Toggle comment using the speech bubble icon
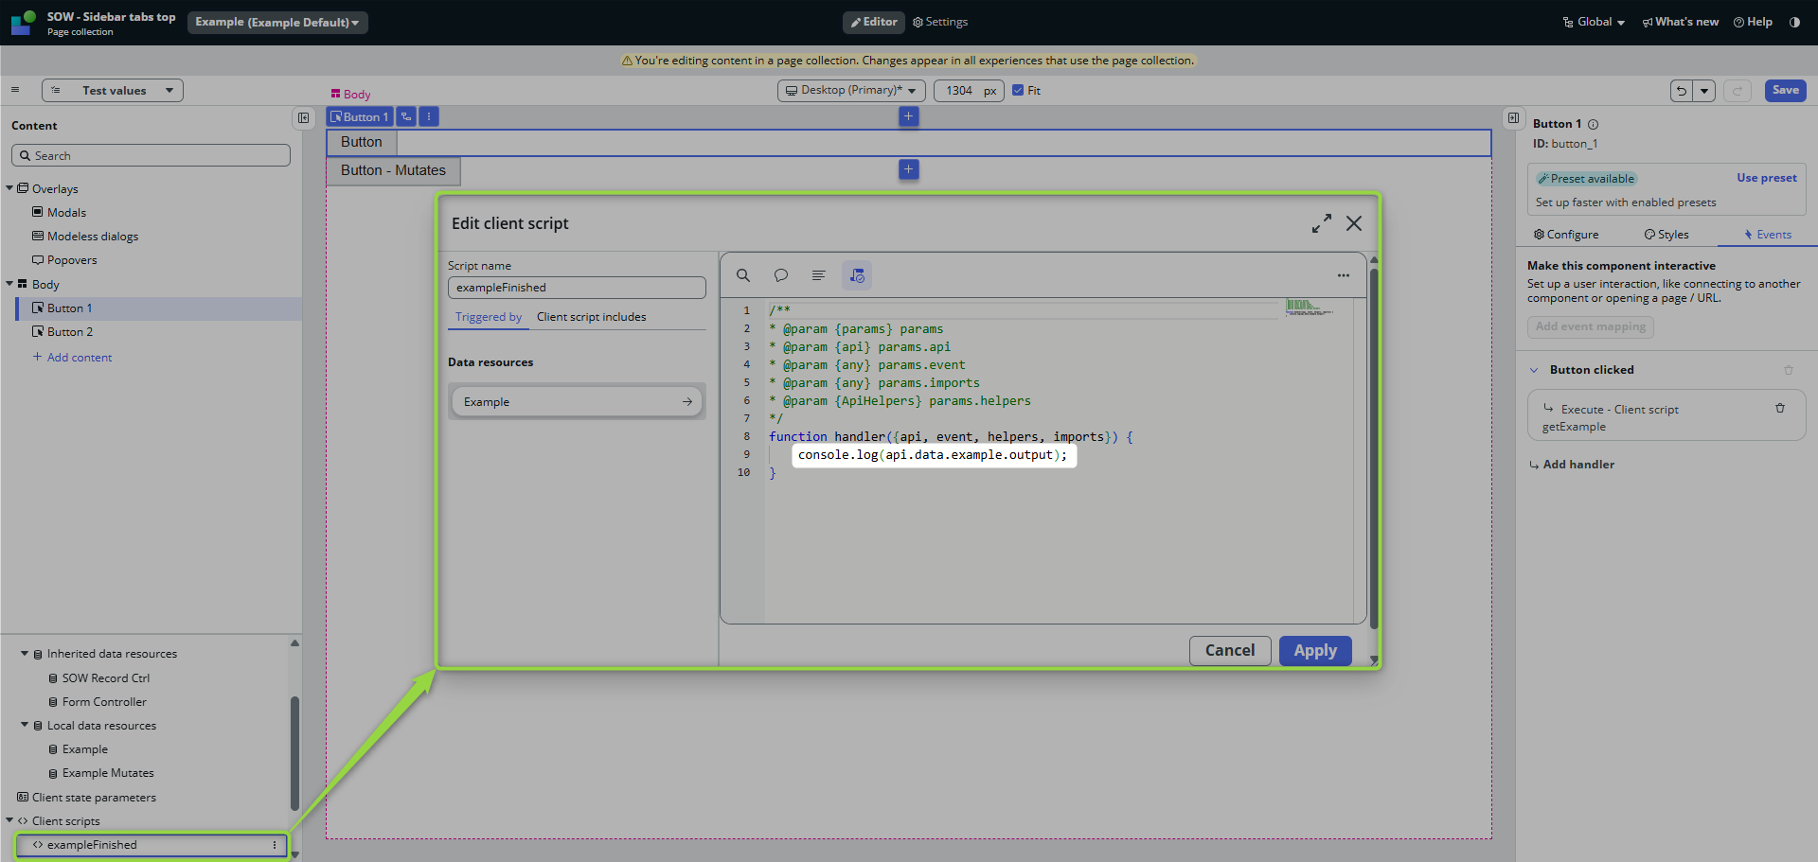 coord(781,275)
